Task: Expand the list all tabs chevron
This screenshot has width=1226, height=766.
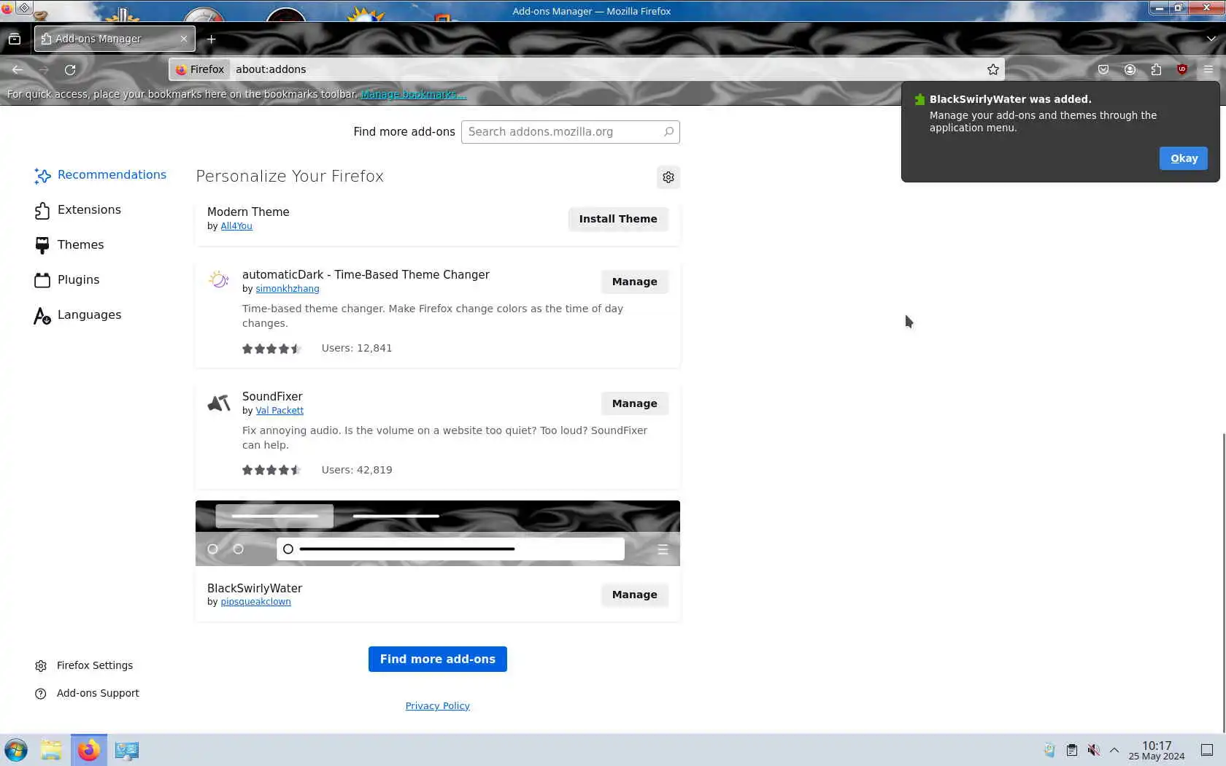Action: click(1211, 39)
